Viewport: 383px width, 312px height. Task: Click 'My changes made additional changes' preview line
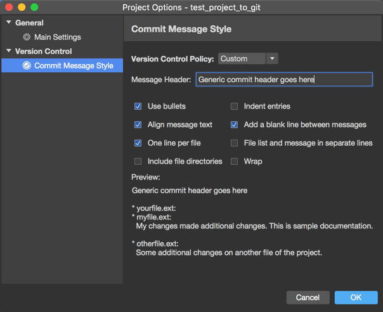[x=254, y=226]
